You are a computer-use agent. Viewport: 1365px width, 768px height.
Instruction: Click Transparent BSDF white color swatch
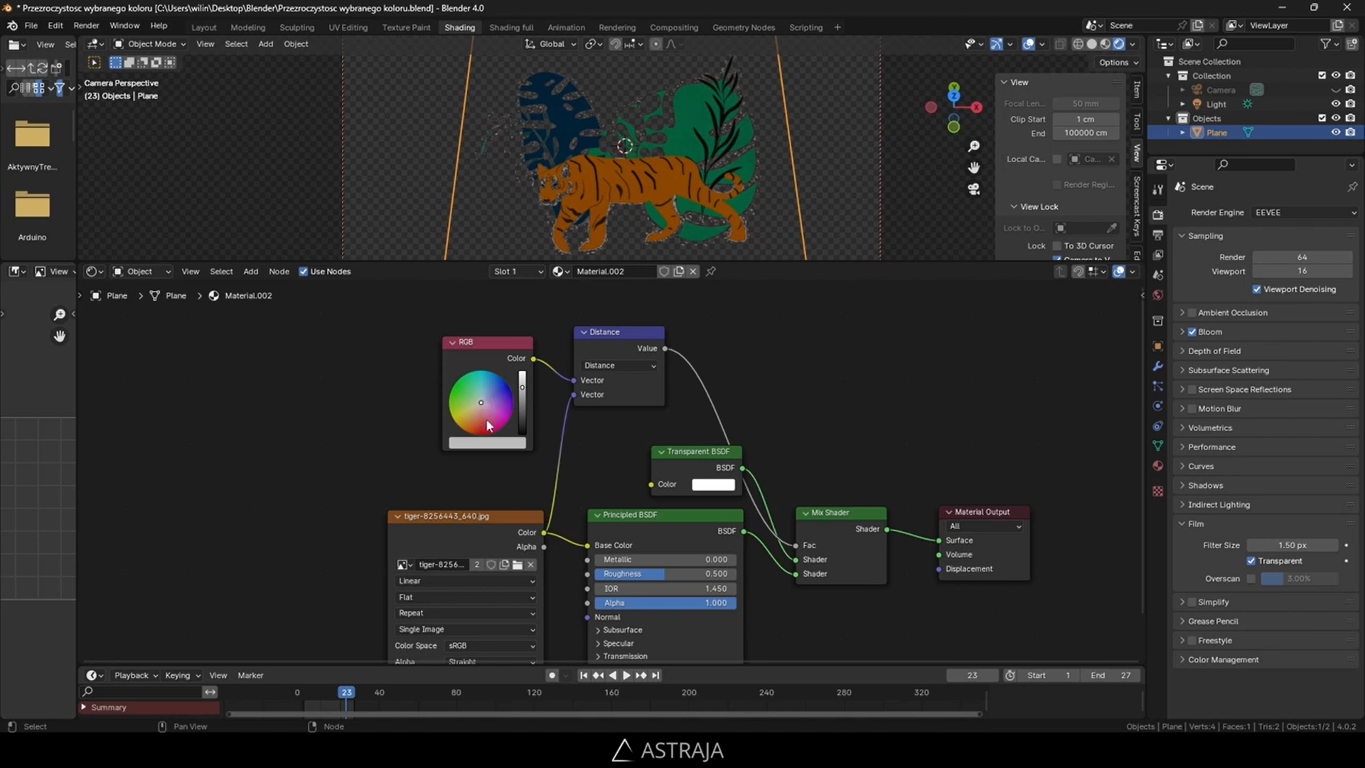tap(713, 485)
